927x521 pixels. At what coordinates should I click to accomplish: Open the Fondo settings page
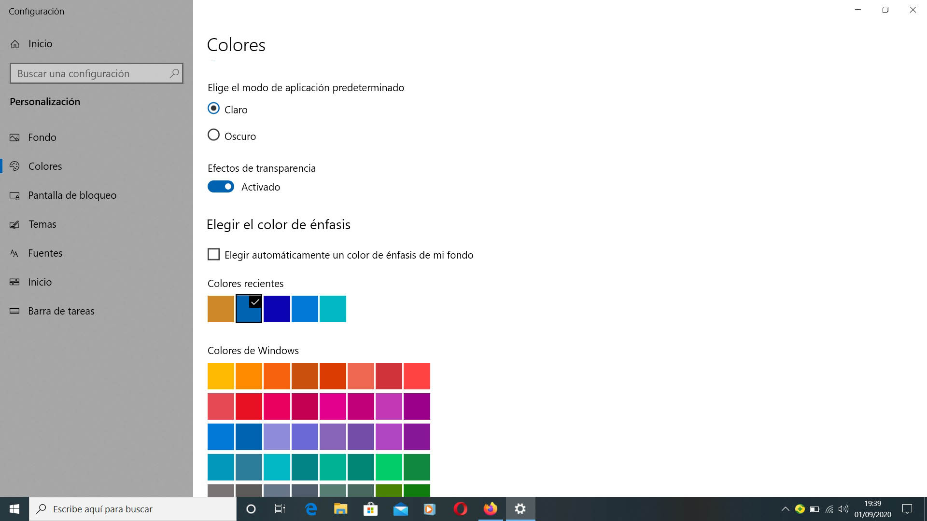click(42, 137)
